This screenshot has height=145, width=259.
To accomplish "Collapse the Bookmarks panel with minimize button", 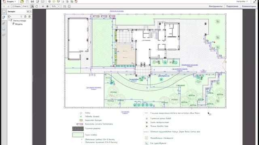I will coord(28,12).
